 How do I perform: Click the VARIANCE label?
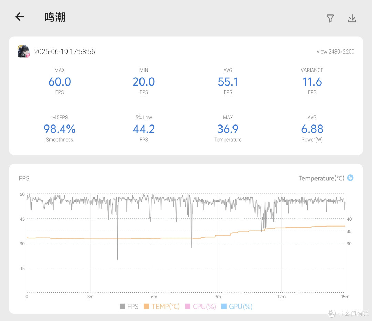click(312, 70)
